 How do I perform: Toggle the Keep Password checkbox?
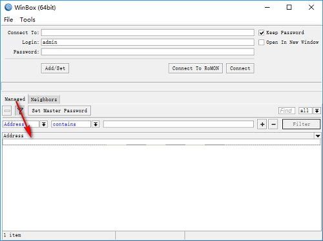pyautogui.click(x=261, y=33)
